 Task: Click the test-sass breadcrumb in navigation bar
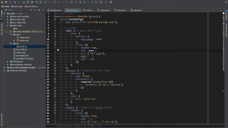click(x=17, y=6)
